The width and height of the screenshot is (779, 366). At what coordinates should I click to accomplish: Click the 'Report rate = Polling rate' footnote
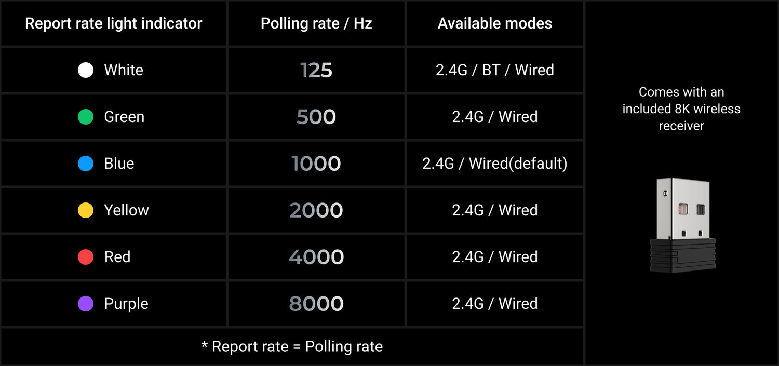pyautogui.click(x=292, y=346)
